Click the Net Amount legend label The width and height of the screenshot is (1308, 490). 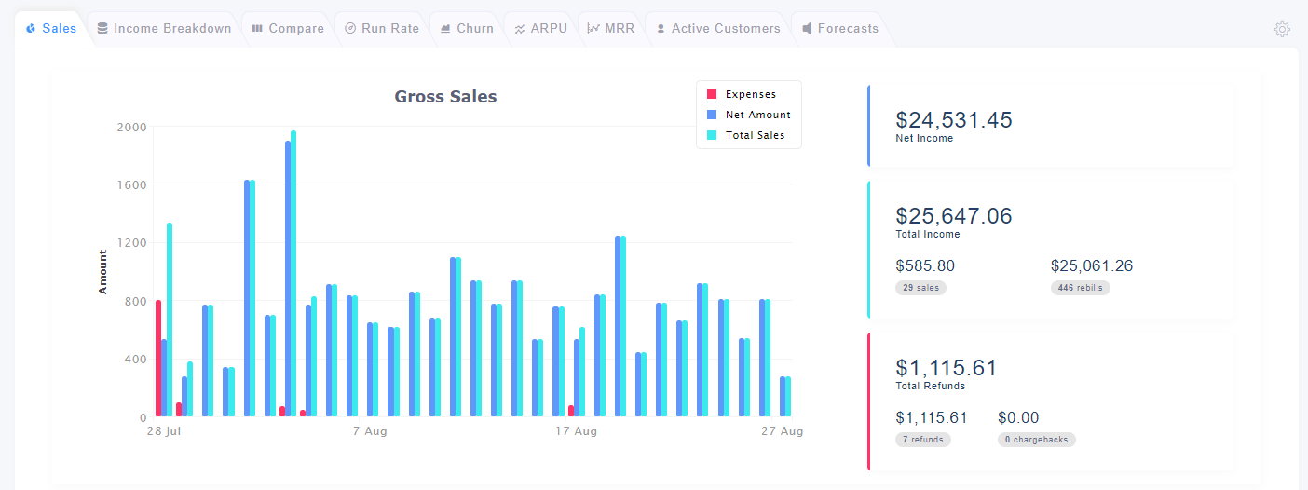[x=758, y=115]
